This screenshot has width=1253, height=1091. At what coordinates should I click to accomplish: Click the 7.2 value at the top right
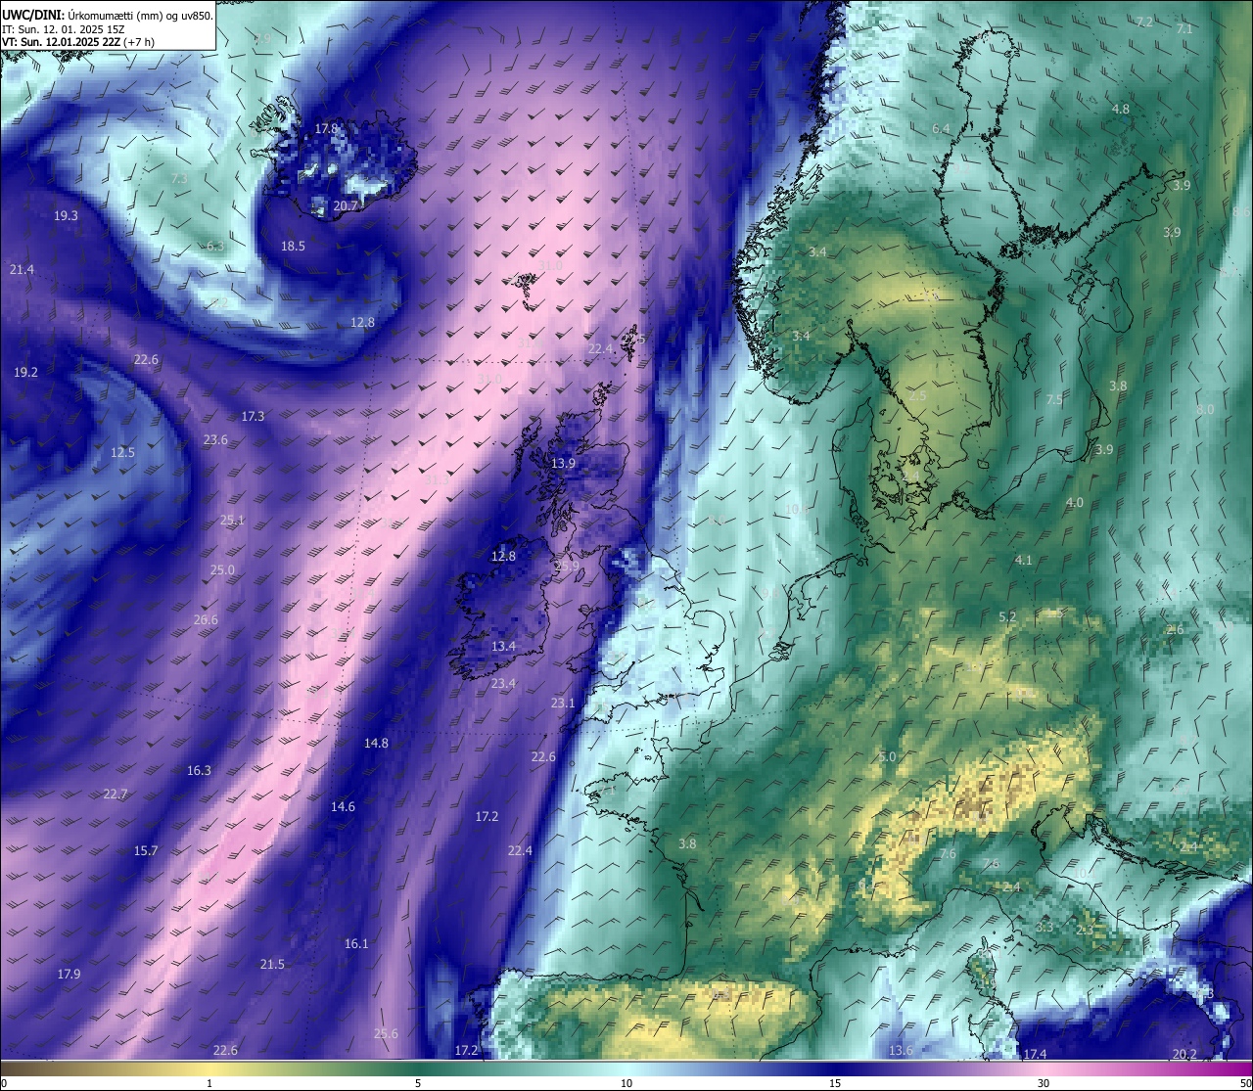tap(1144, 22)
